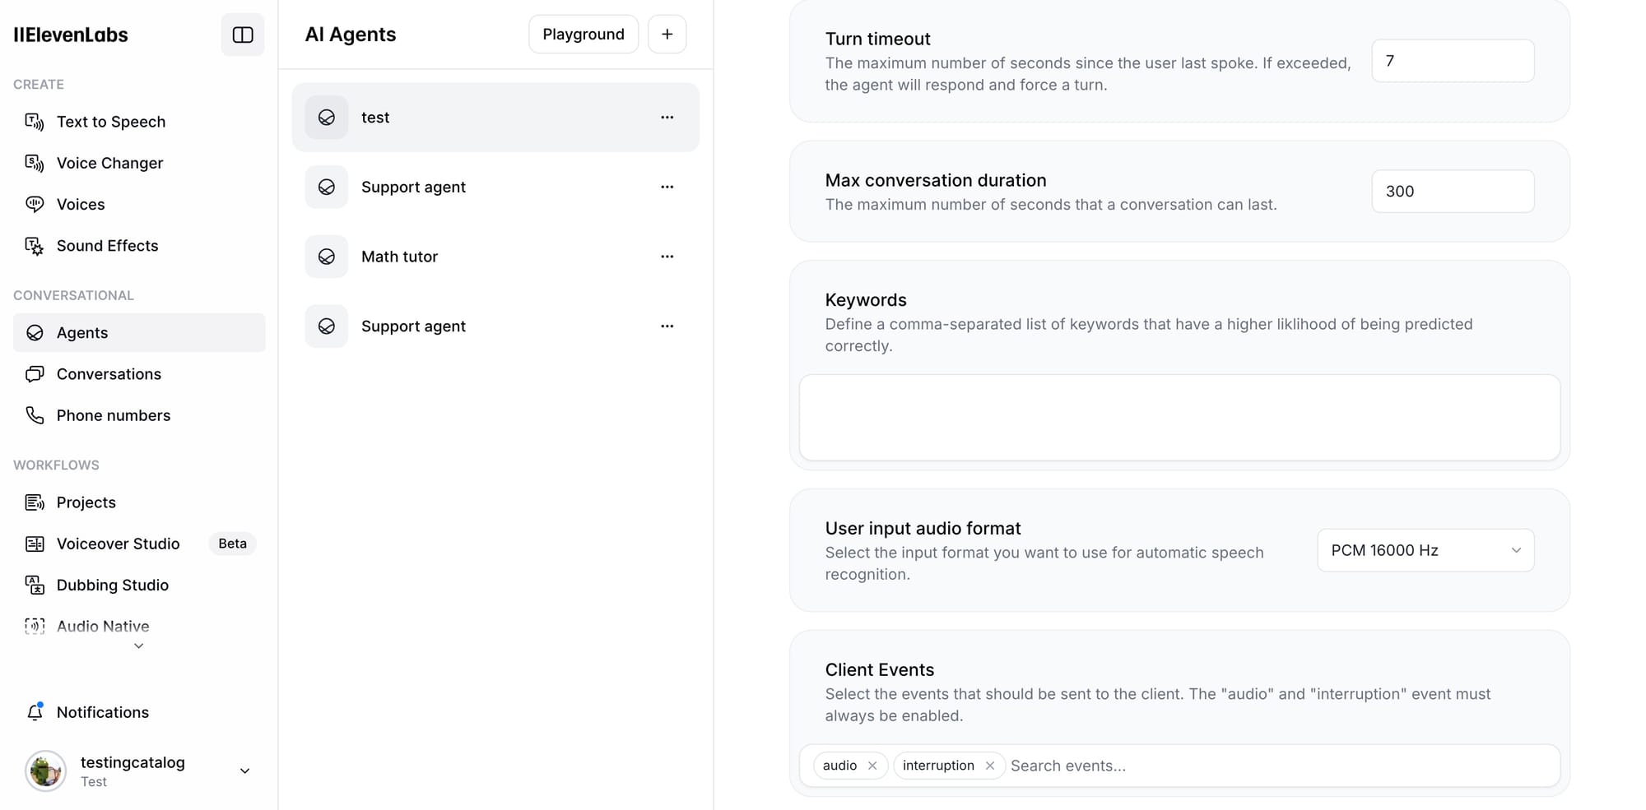
Task: Click the Notifications bell icon
Action: pos(35,712)
